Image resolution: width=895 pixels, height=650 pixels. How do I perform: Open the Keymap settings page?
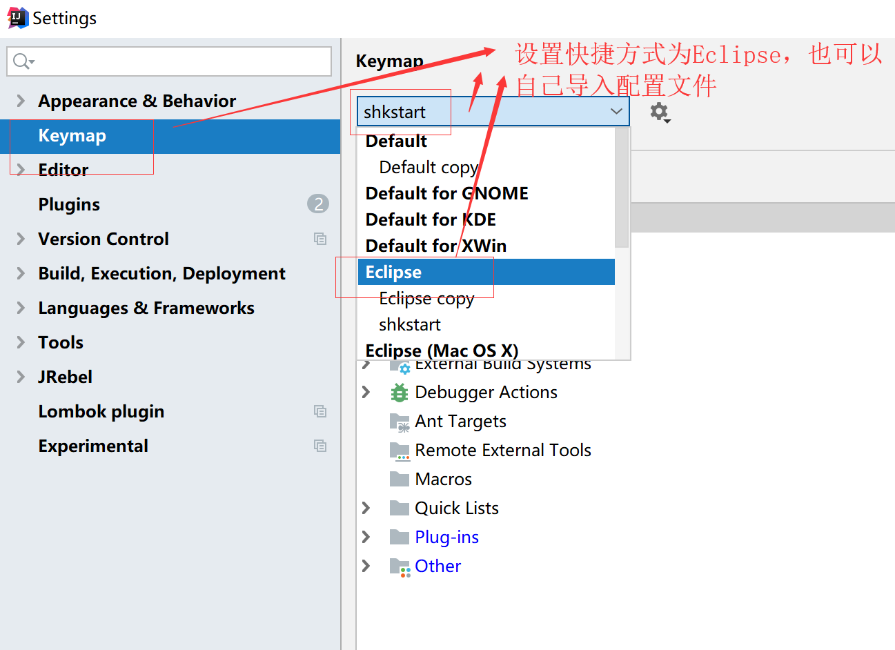pyautogui.click(x=170, y=136)
